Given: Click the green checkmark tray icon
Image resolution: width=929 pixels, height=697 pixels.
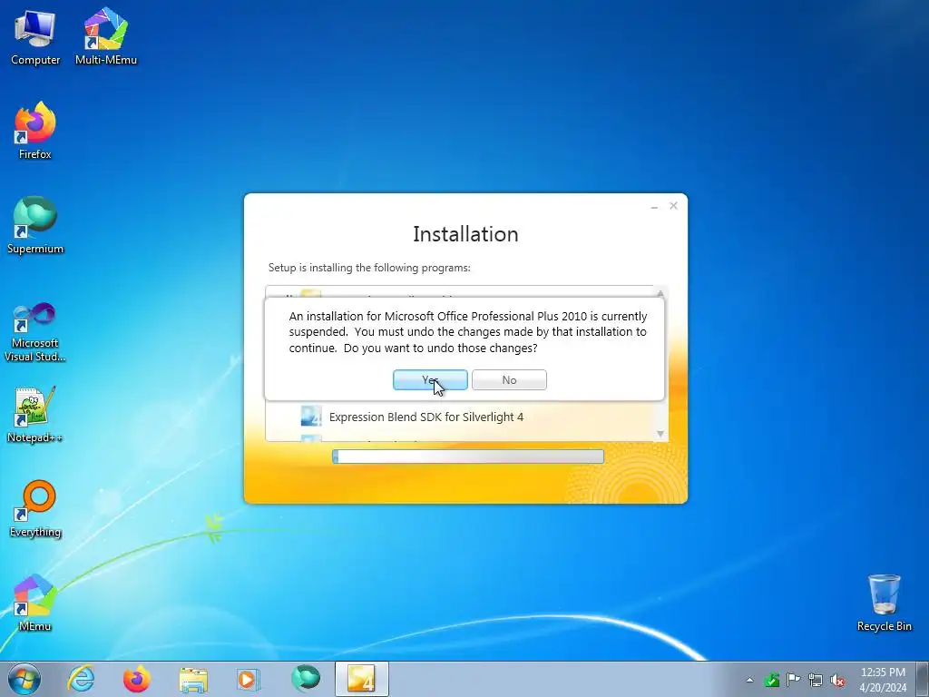Looking at the screenshot, I should point(771,680).
